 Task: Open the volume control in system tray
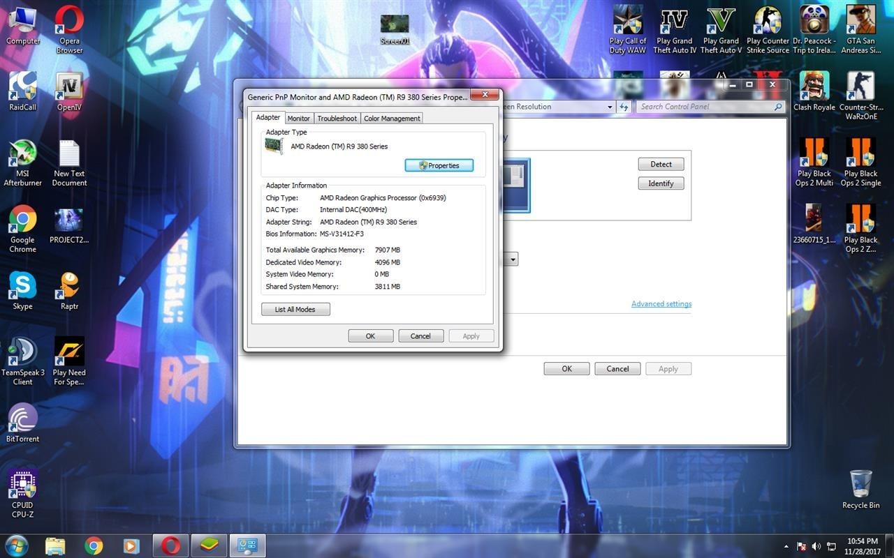coord(815,546)
